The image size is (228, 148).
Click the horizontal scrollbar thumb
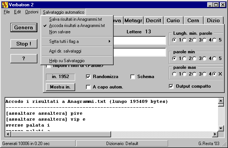click(x=61, y=134)
